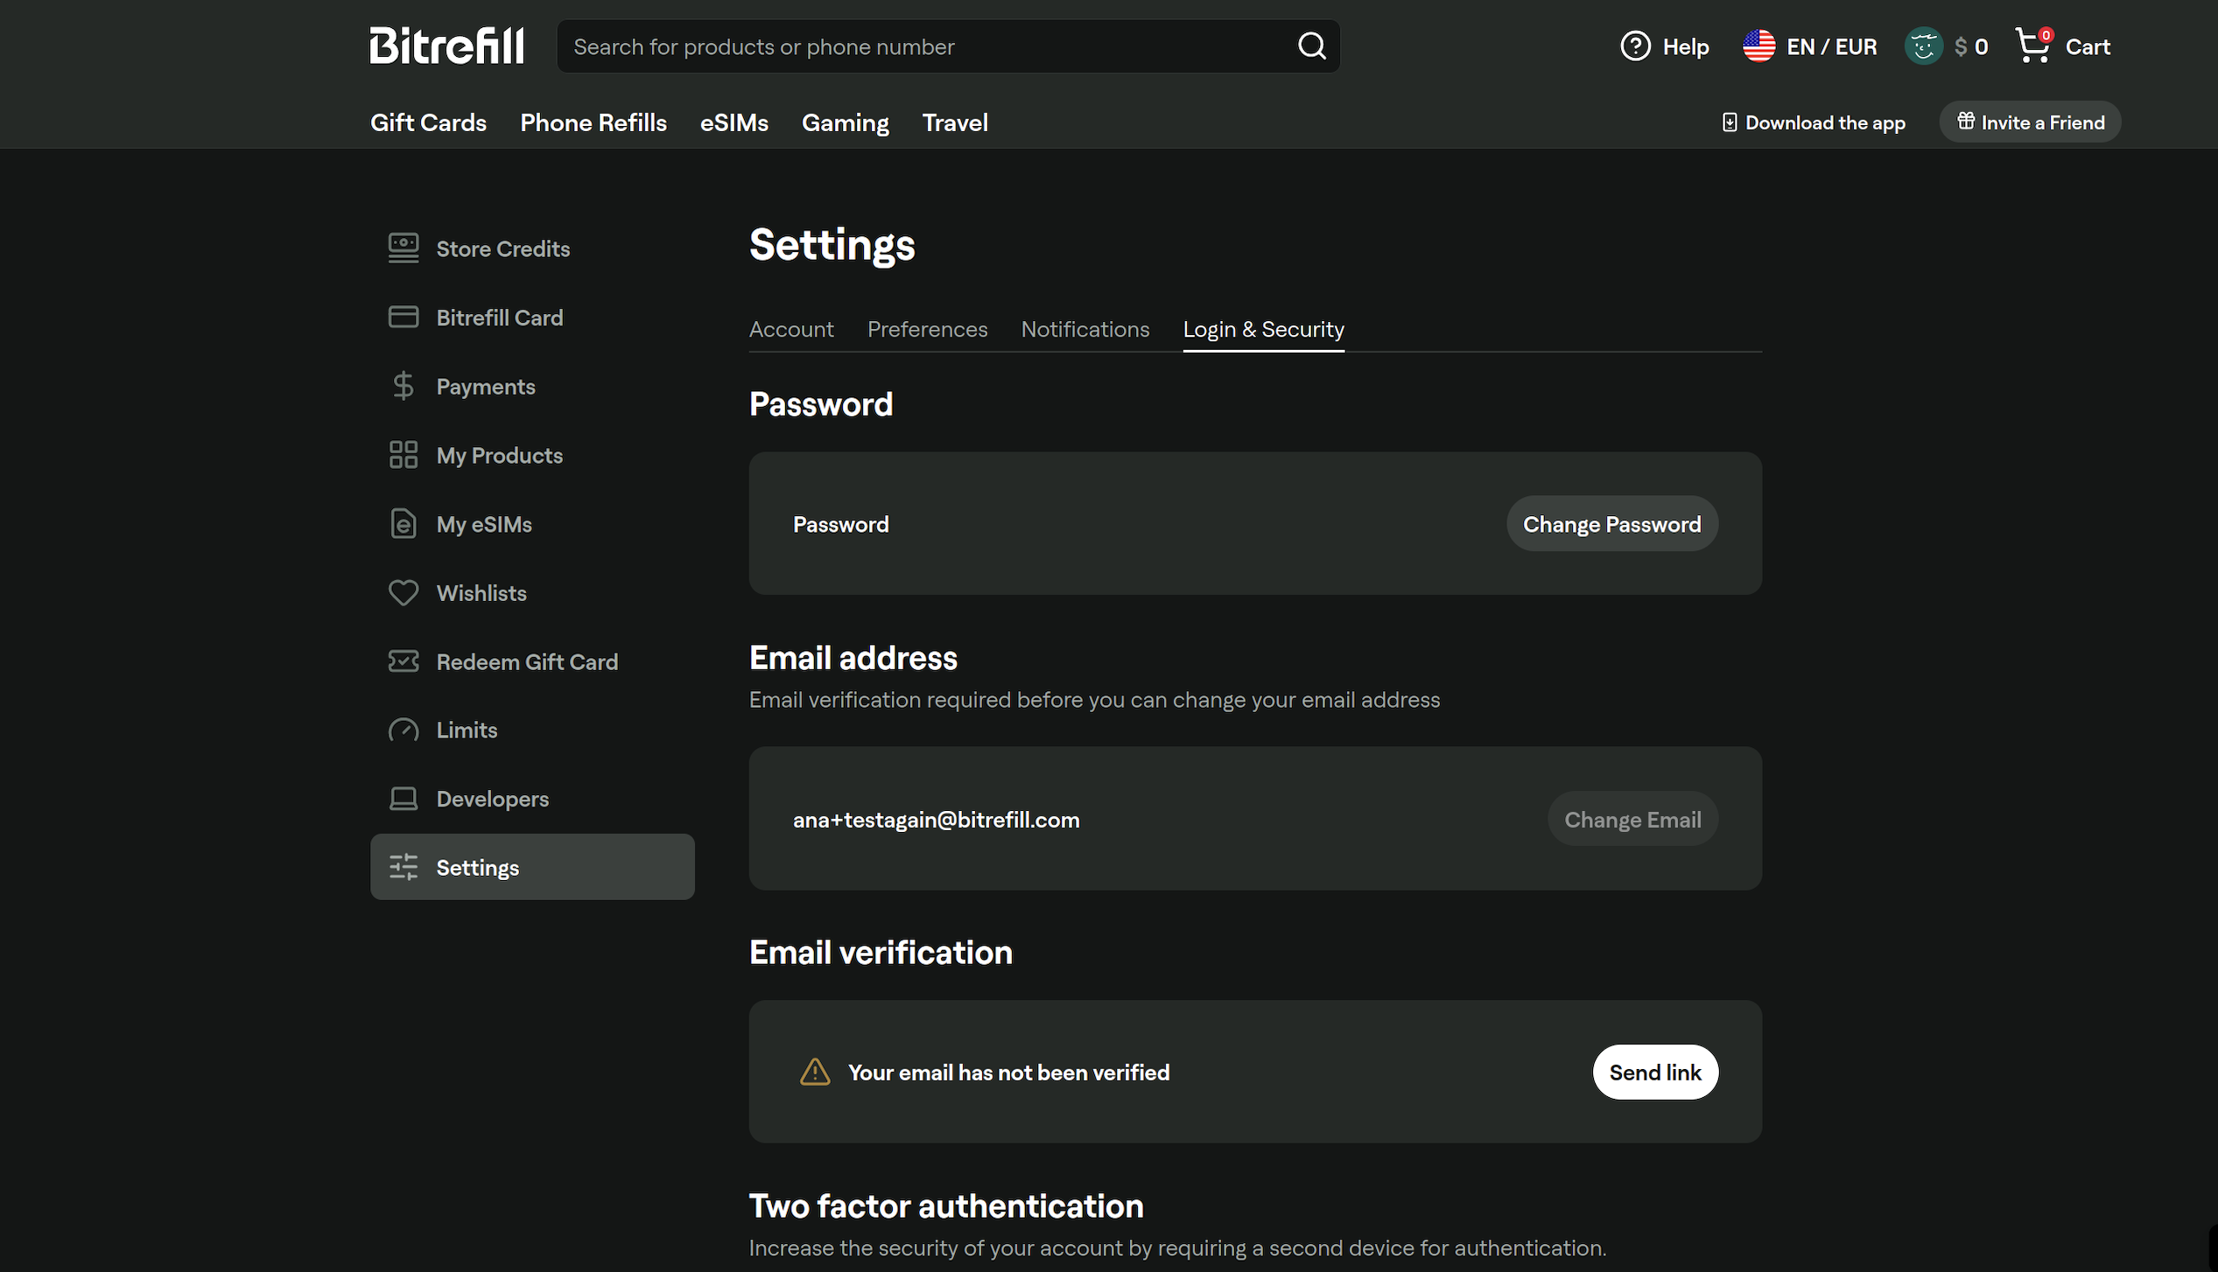Switch to the Notifications tab
2218x1272 pixels.
tap(1084, 330)
